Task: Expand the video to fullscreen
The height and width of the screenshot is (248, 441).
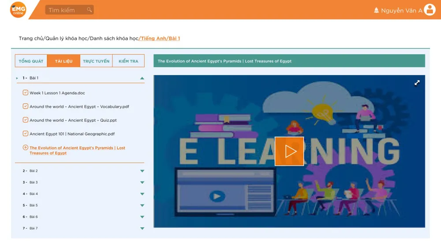Action: 417,83
